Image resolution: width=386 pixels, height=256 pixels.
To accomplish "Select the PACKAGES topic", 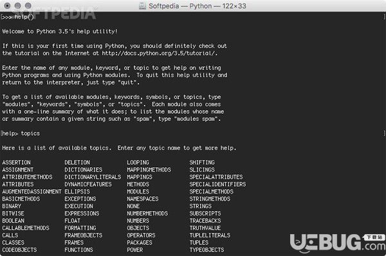I will click(140, 242).
